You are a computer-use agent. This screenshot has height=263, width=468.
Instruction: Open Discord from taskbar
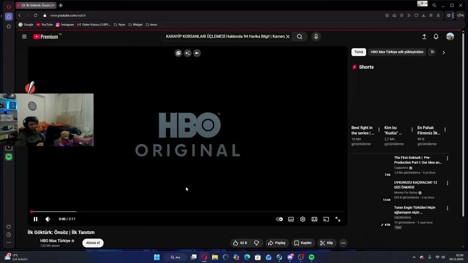[x=290, y=257]
